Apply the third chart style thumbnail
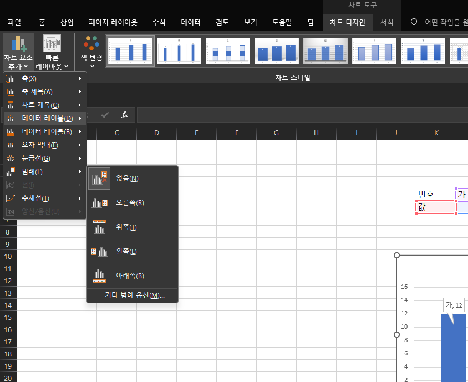Image resolution: width=468 pixels, height=382 pixels. (x=228, y=51)
